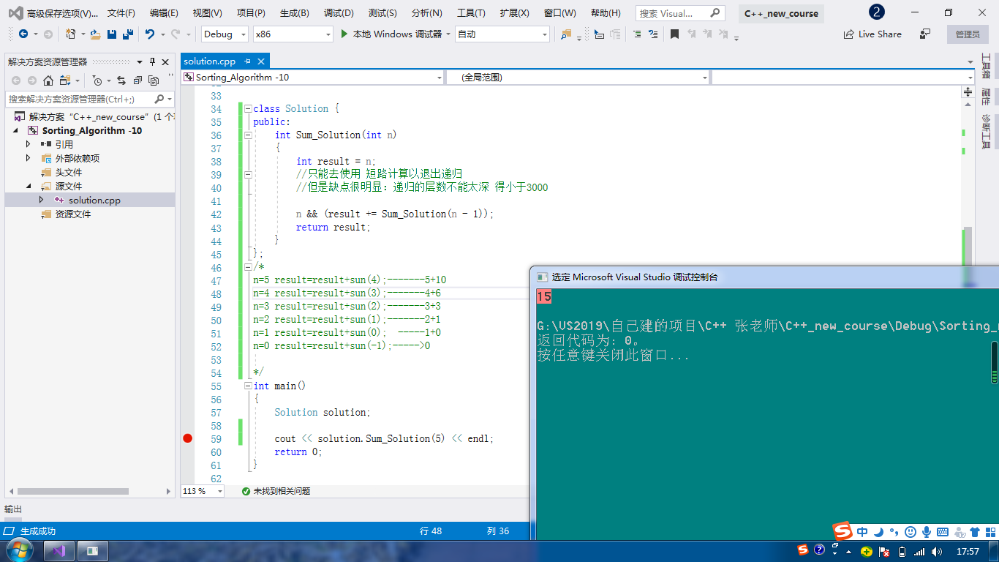Click the Save file icon
The width and height of the screenshot is (999, 562).
click(x=112, y=34)
